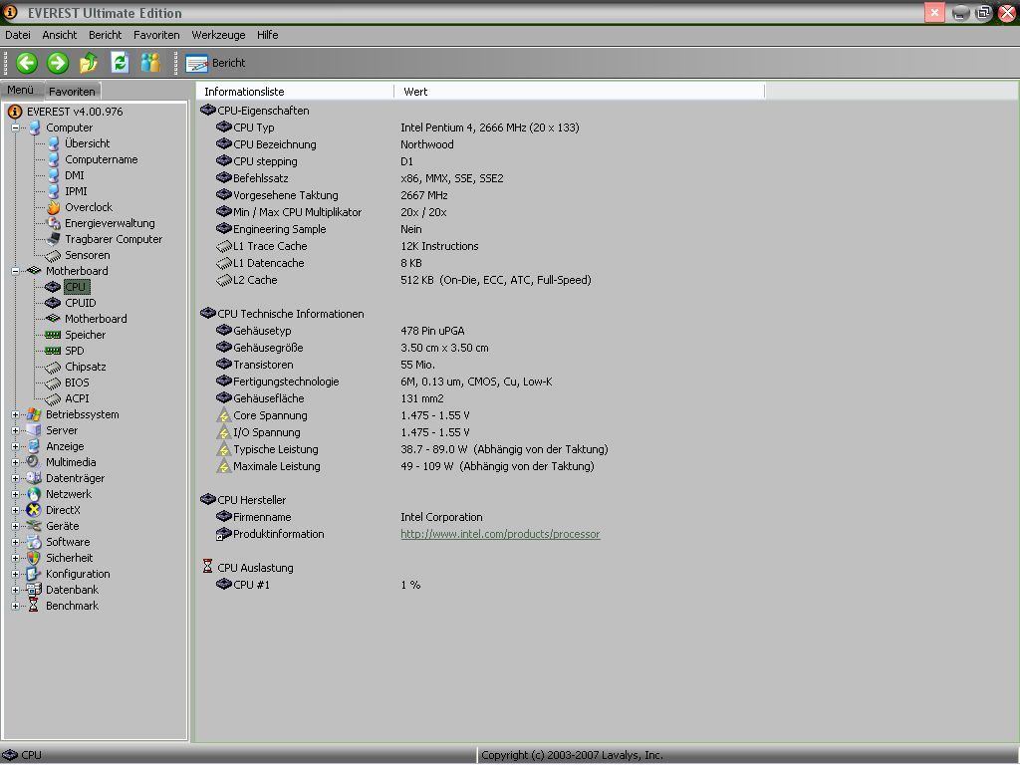Open Chipsatz icon
Viewport: 1020px width, 765px height.
click(x=53, y=367)
